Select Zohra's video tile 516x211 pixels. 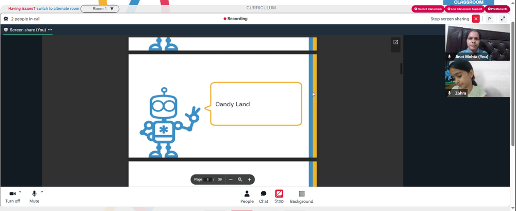477,79
